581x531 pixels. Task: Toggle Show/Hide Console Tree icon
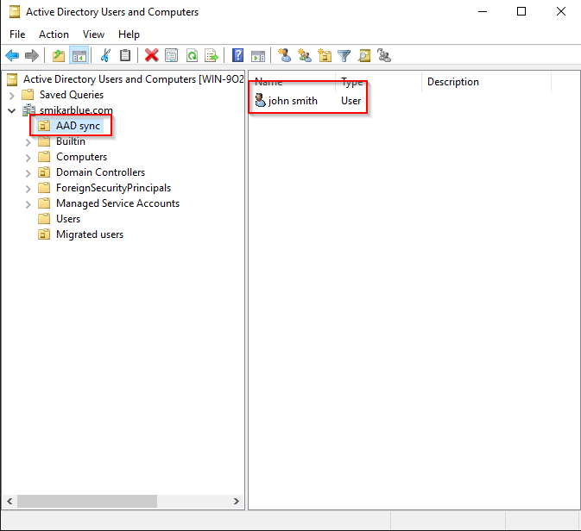coord(79,55)
